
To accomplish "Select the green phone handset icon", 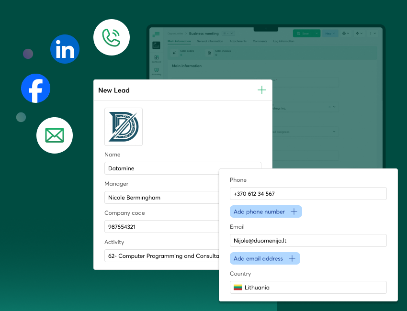I will 112,37.
